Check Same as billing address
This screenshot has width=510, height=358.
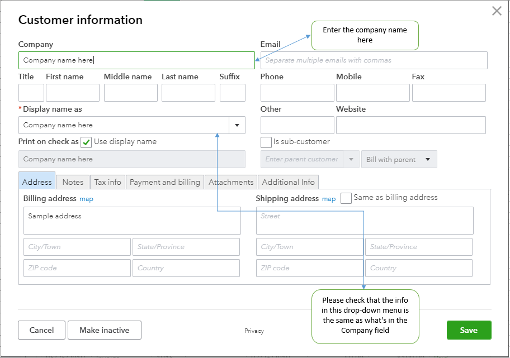point(346,198)
